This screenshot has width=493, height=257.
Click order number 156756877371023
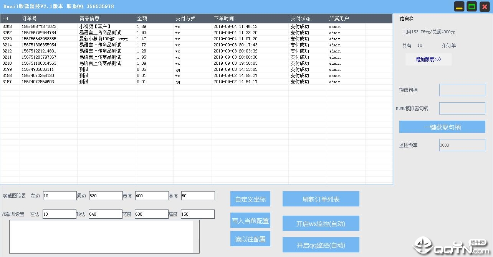coord(39,26)
